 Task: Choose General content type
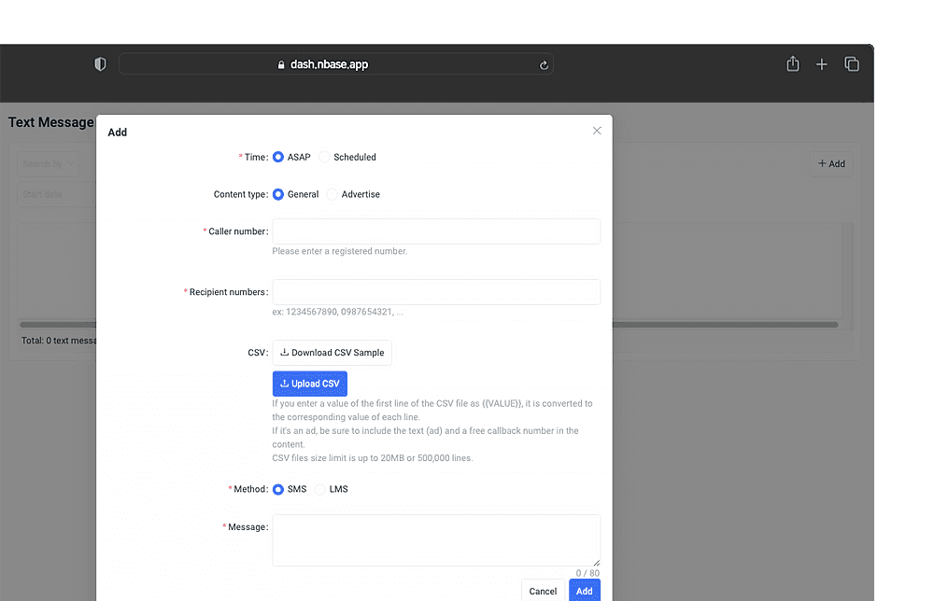click(278, 195)
